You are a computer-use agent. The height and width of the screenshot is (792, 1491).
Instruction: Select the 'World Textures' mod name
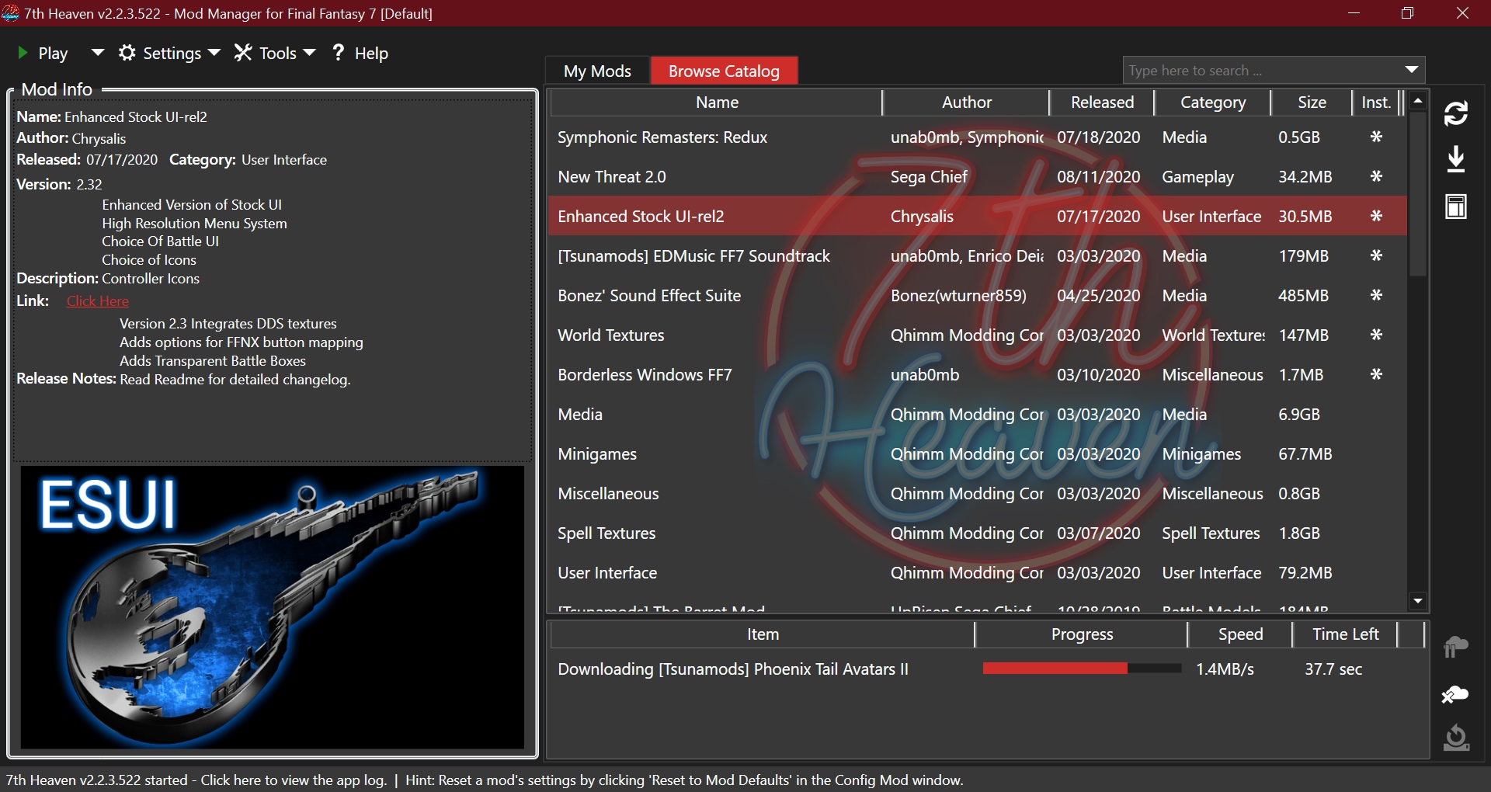[611, 335]
